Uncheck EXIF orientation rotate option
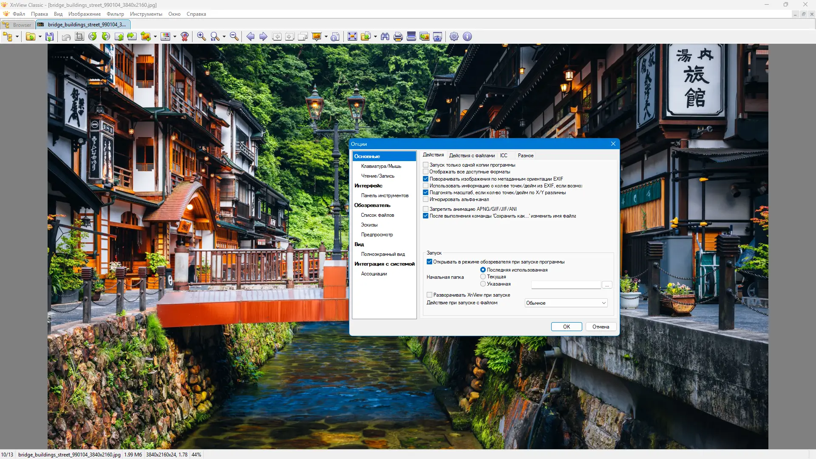Image resolution: width=816 pixels, height=459 pixels. [x=425, y=179]
